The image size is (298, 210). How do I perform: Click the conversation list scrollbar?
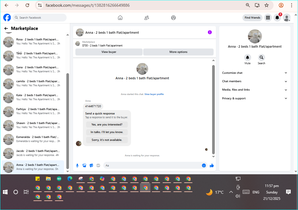68,121
